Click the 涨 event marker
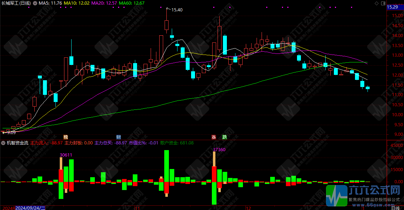Viewport: 404px width, 210px height. 214,137
